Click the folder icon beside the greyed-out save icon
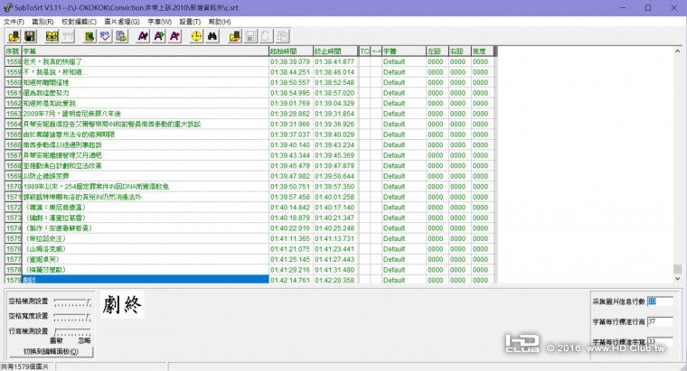Screen dimensions: 687x371 point(235,36)
